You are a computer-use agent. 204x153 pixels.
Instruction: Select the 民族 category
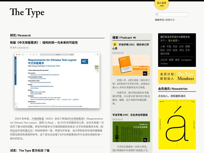click(175, 50)
